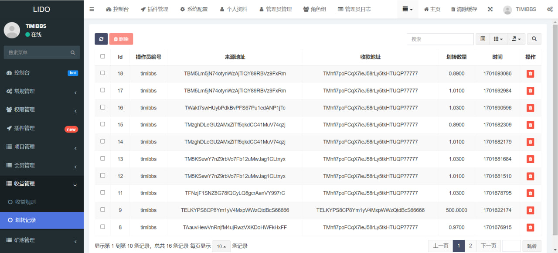The height and width of the screenshot is (253, 558).
Task: Click the search magnifier icon near filter box
Action: pyautogui.click(x=534, y=39)
